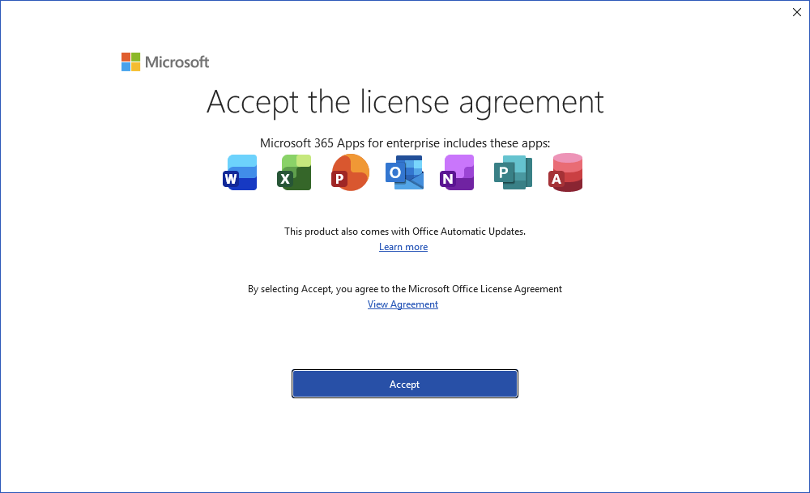The width and height of the screenshot is (810, 493).
Task: Click the agreement consent statement text
Action: pos(405,288)
